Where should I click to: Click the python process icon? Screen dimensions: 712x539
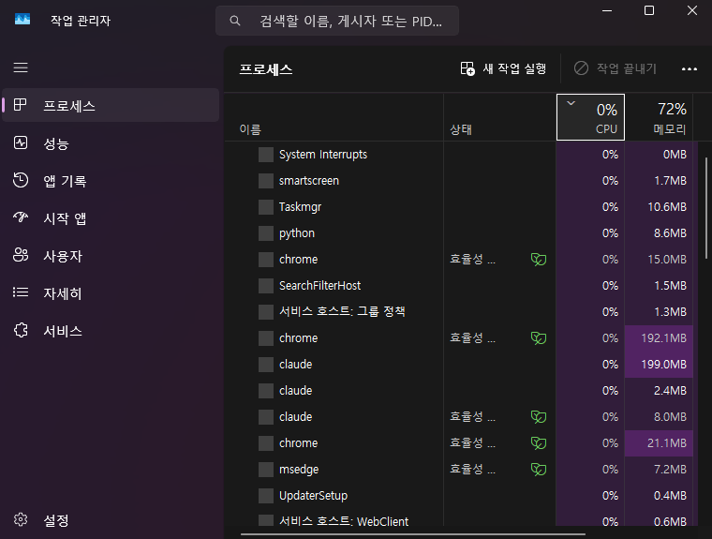tap(266, 233)
